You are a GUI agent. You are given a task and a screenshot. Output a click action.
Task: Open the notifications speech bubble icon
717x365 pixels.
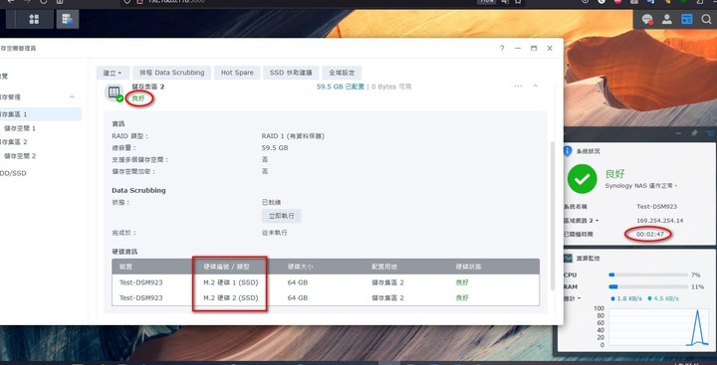coord(646,19)
